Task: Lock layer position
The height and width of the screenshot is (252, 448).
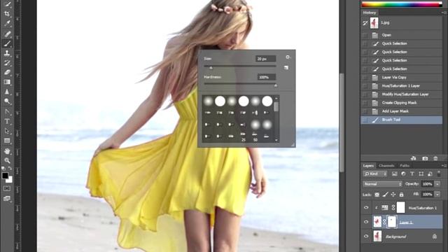Action: tap(393, 195)
